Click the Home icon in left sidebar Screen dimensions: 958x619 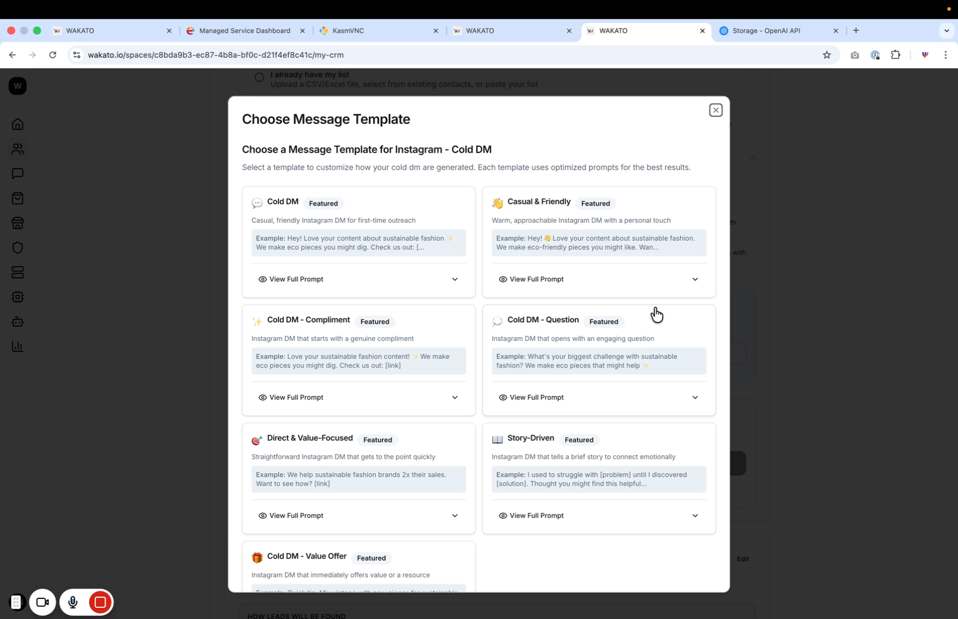[18, 124]
